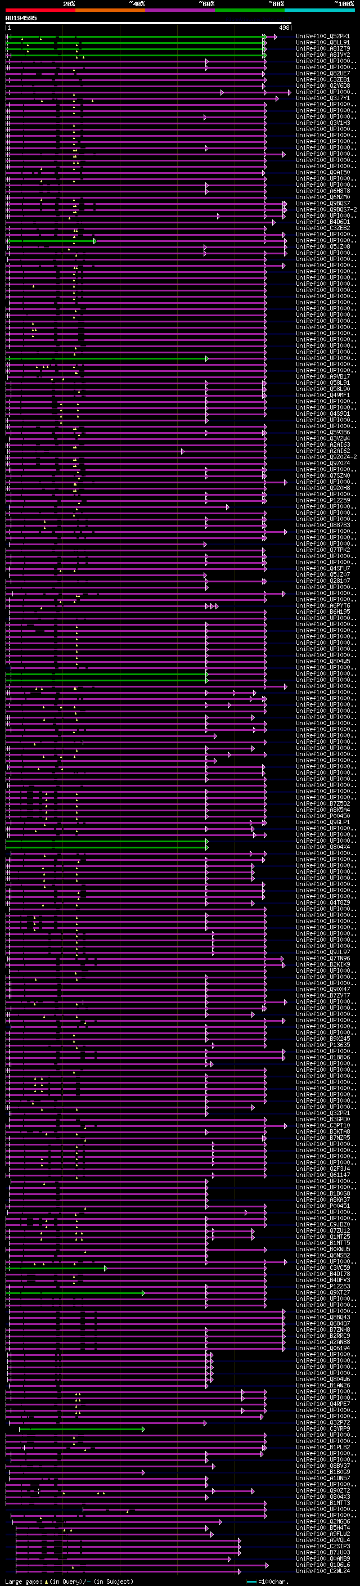The width and height of the screenshot is (360, 1586).
Task: Open hit UniRef100_Q6MZM0
Action: coord(323,197)
